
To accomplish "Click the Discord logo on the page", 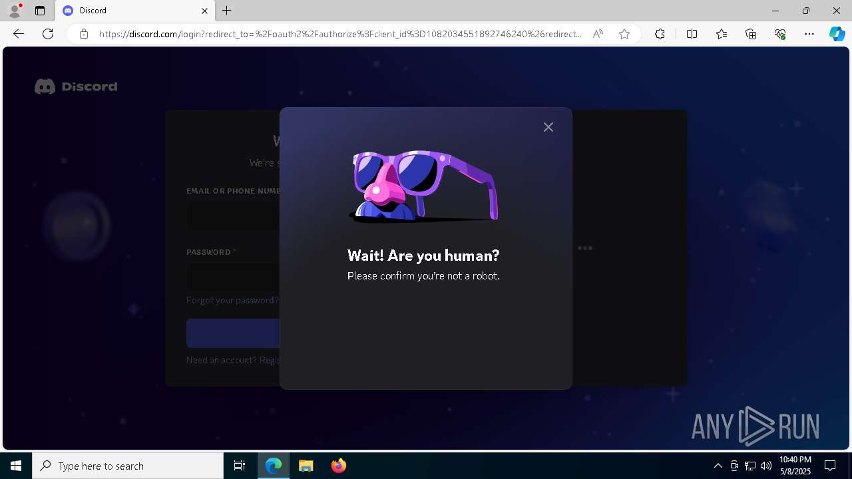I will (76, 86).
